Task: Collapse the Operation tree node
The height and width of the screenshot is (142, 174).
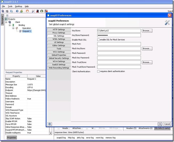Action: pos(13,28)
